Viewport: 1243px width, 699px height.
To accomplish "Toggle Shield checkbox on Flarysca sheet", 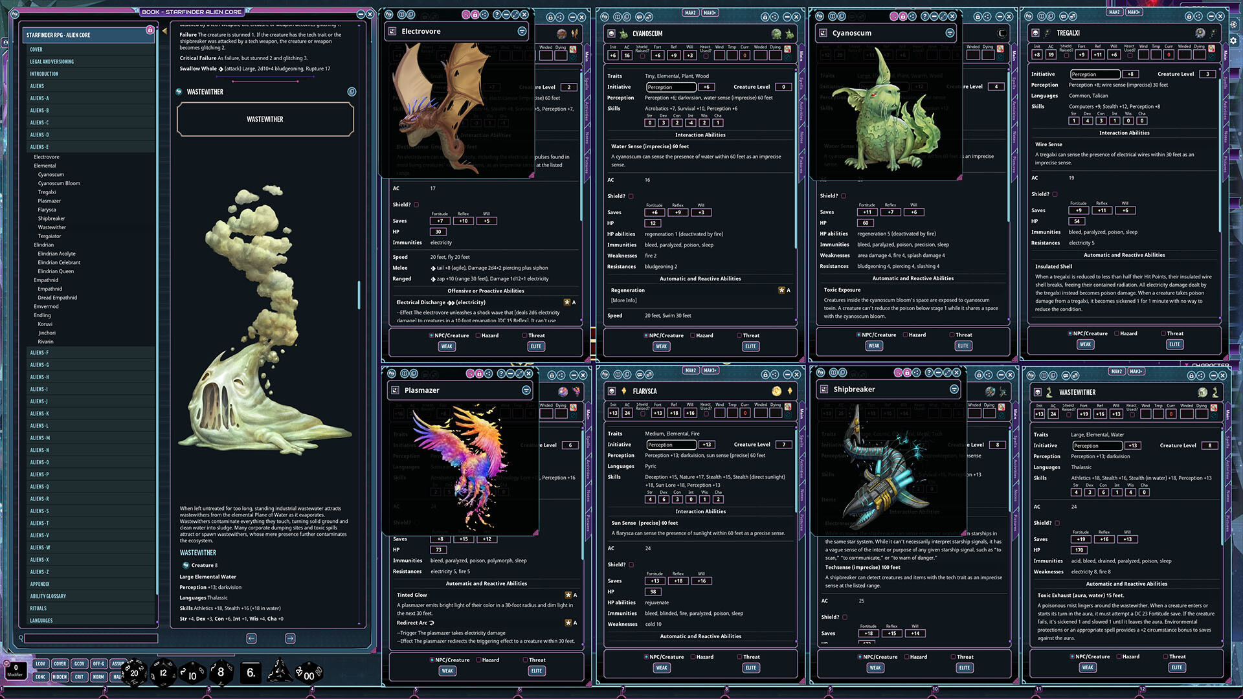I will [x=631, y=565].
